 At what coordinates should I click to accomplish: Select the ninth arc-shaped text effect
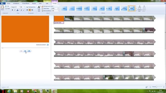tap(124, 9)
